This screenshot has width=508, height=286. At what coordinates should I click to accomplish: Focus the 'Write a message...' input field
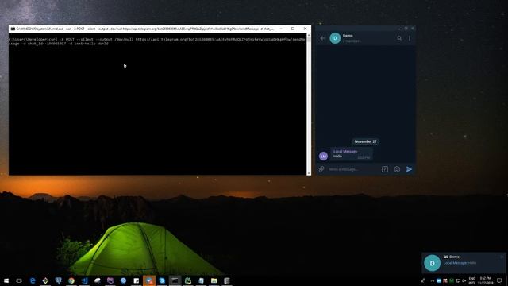click(353, 169)
